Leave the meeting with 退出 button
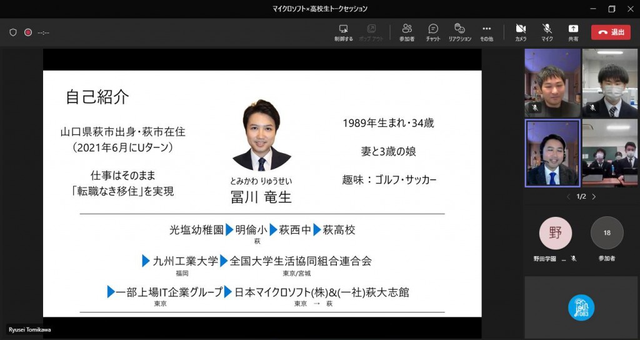Screen dimensions: 640x340 pos(611,32)
